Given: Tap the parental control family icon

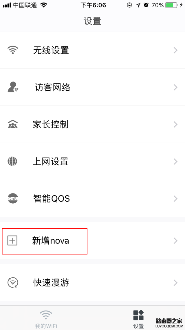Looking at the screenshot, I should click(x=12, y=124).
